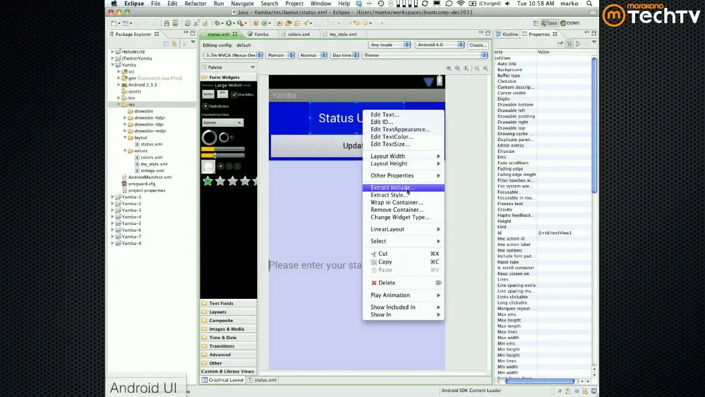Switch to colors.xml editor tab
The height and width of the screenshot is (397, 705).
coord(299,34)
